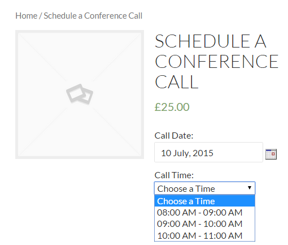The height and width of the screenshot is (245, 288).
Task: Open the calendar date picker icon
Action: 271,154
